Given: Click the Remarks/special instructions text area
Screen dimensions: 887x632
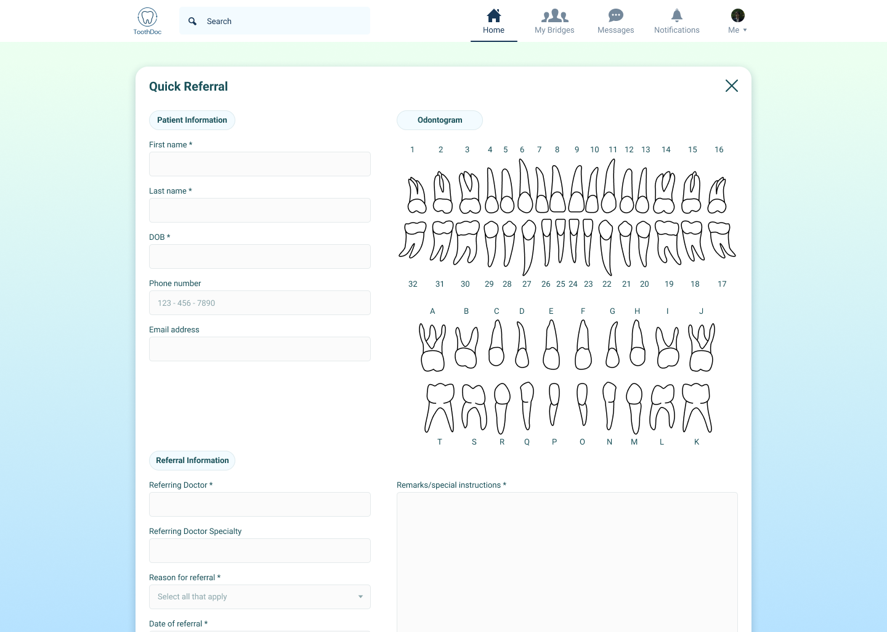Looking at the screenshot, I should 567,562.
